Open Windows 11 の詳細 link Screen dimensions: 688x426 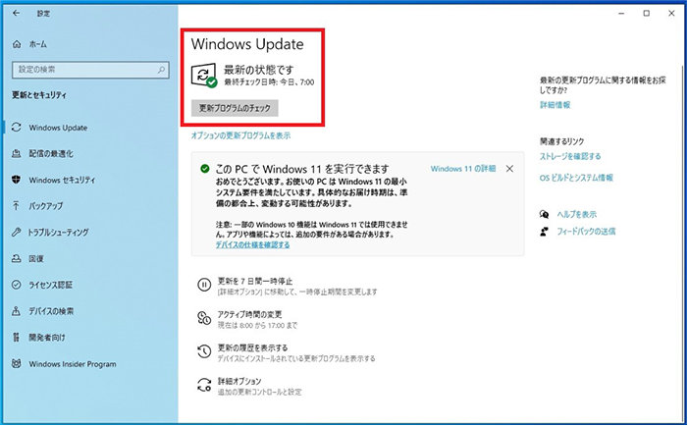pos(463,169)
